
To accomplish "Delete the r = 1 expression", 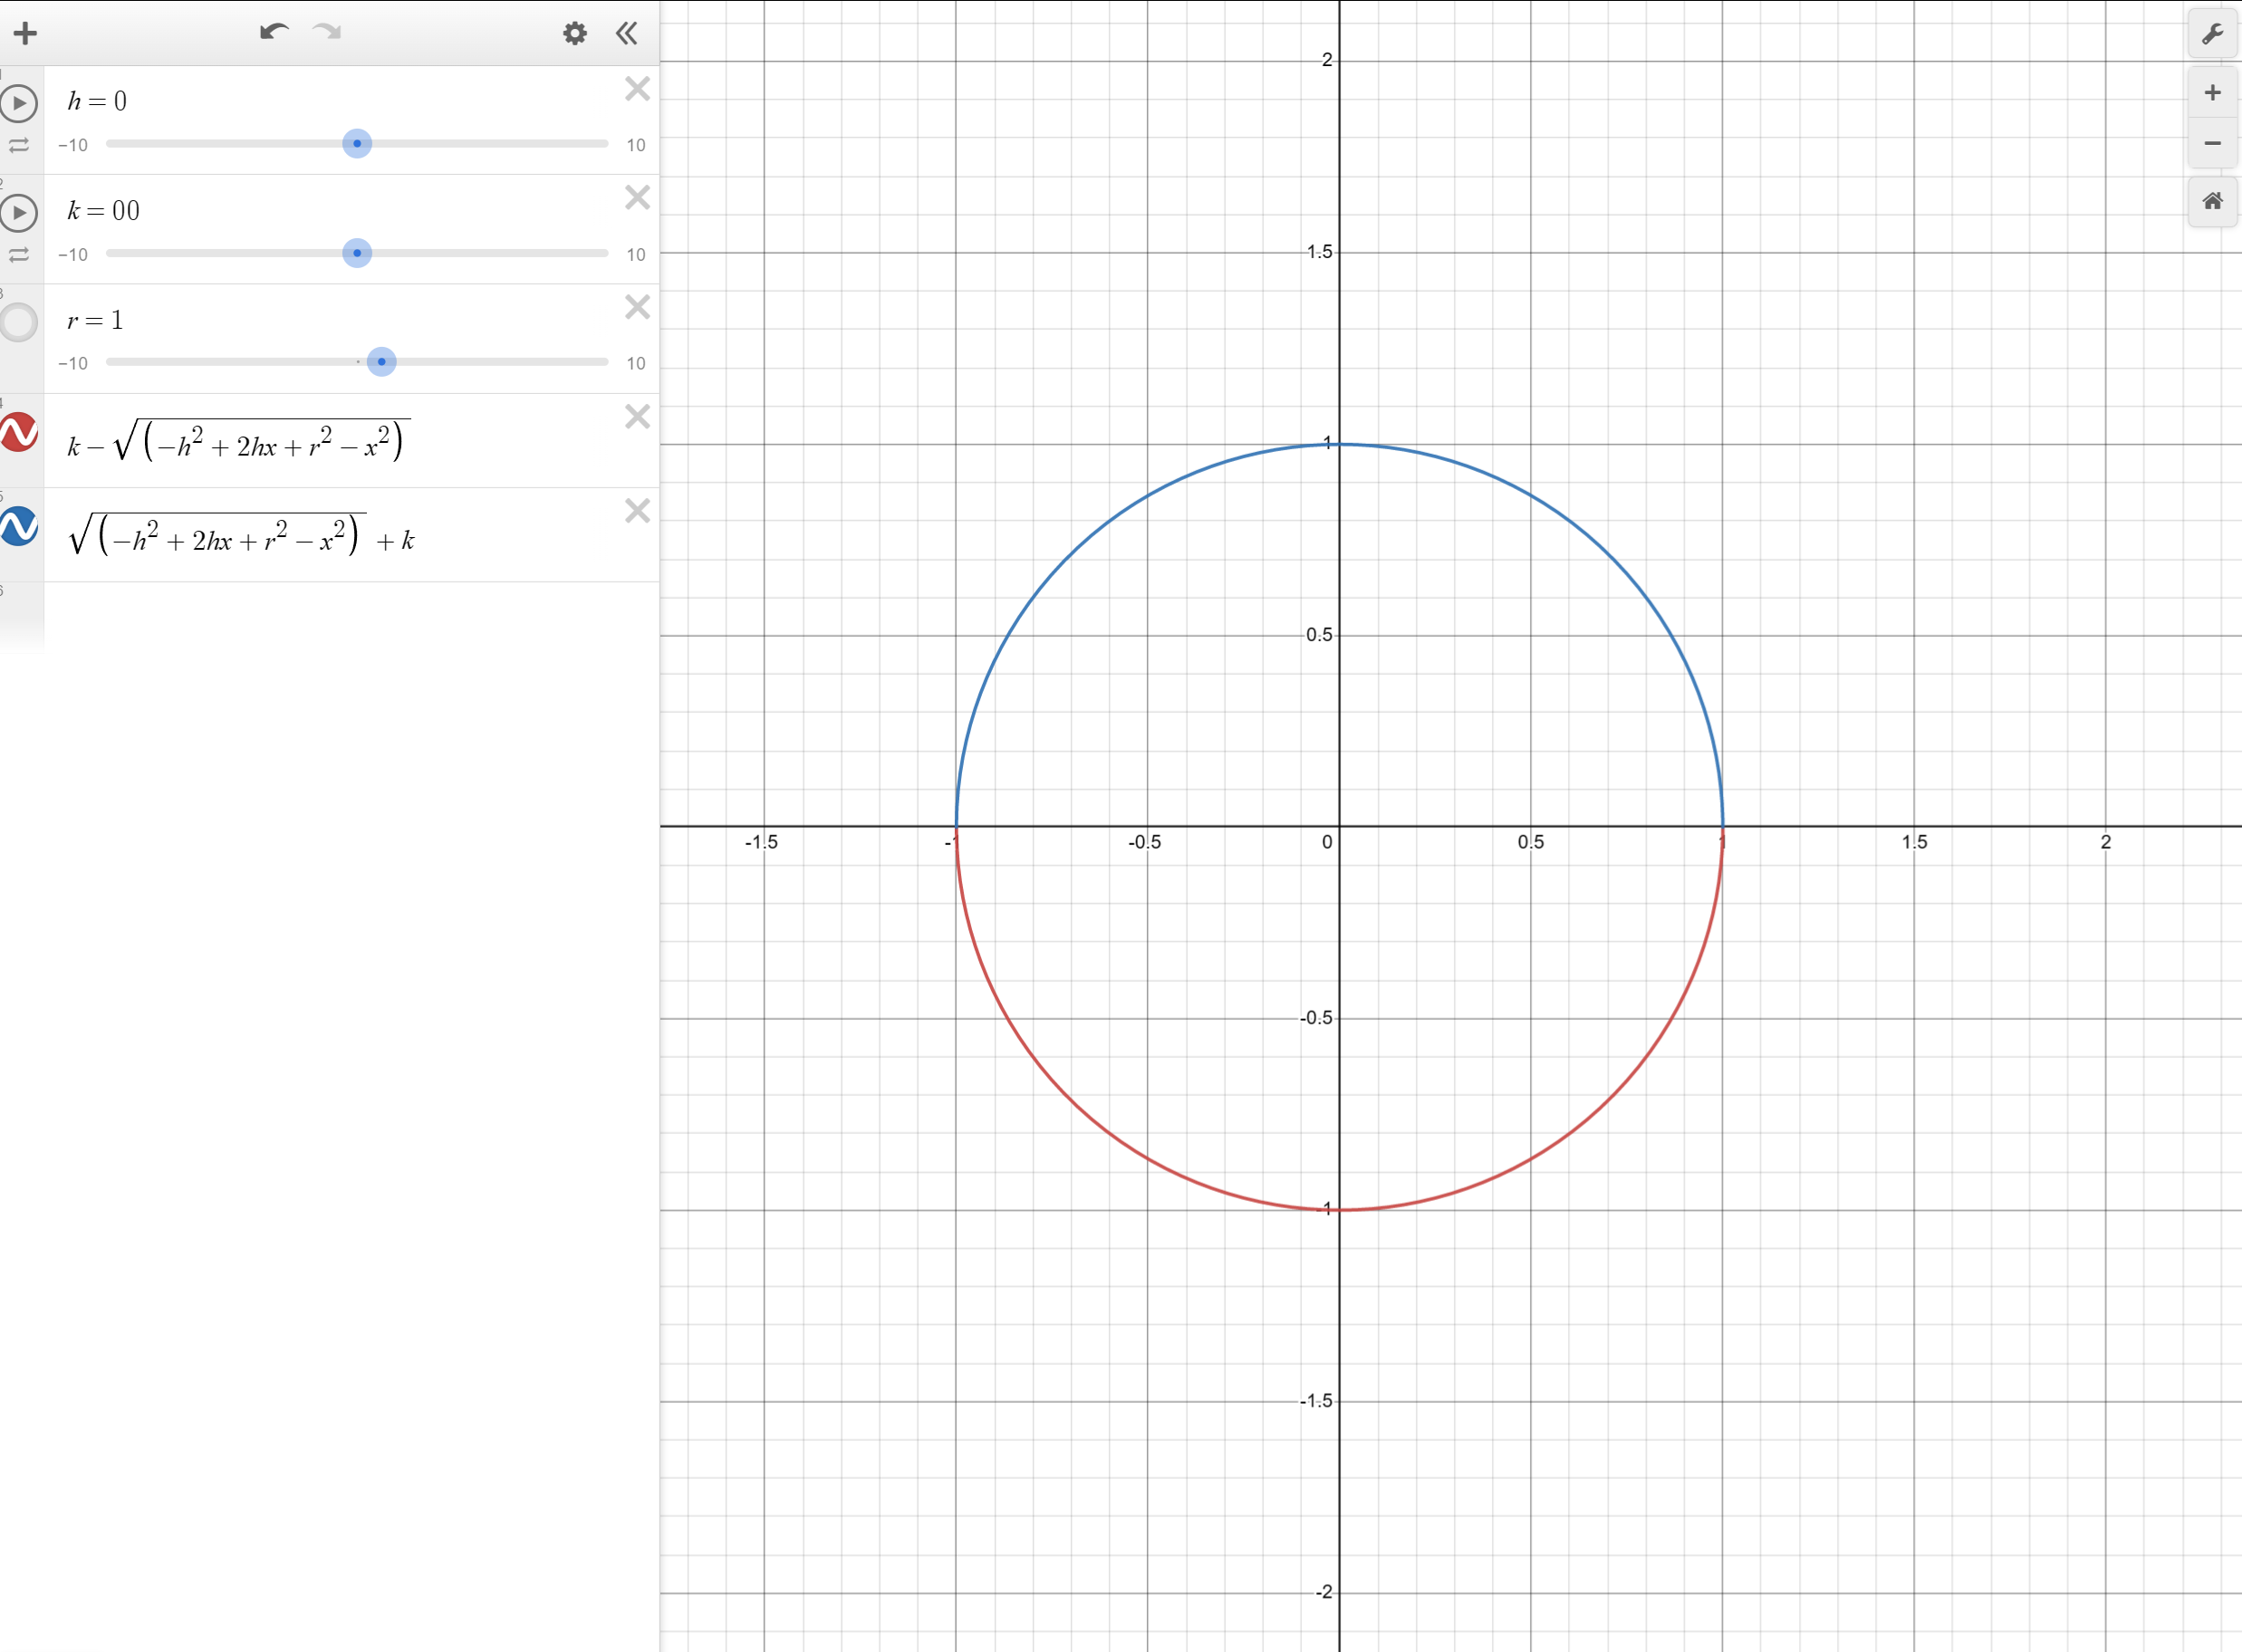I will coord(637,307).
